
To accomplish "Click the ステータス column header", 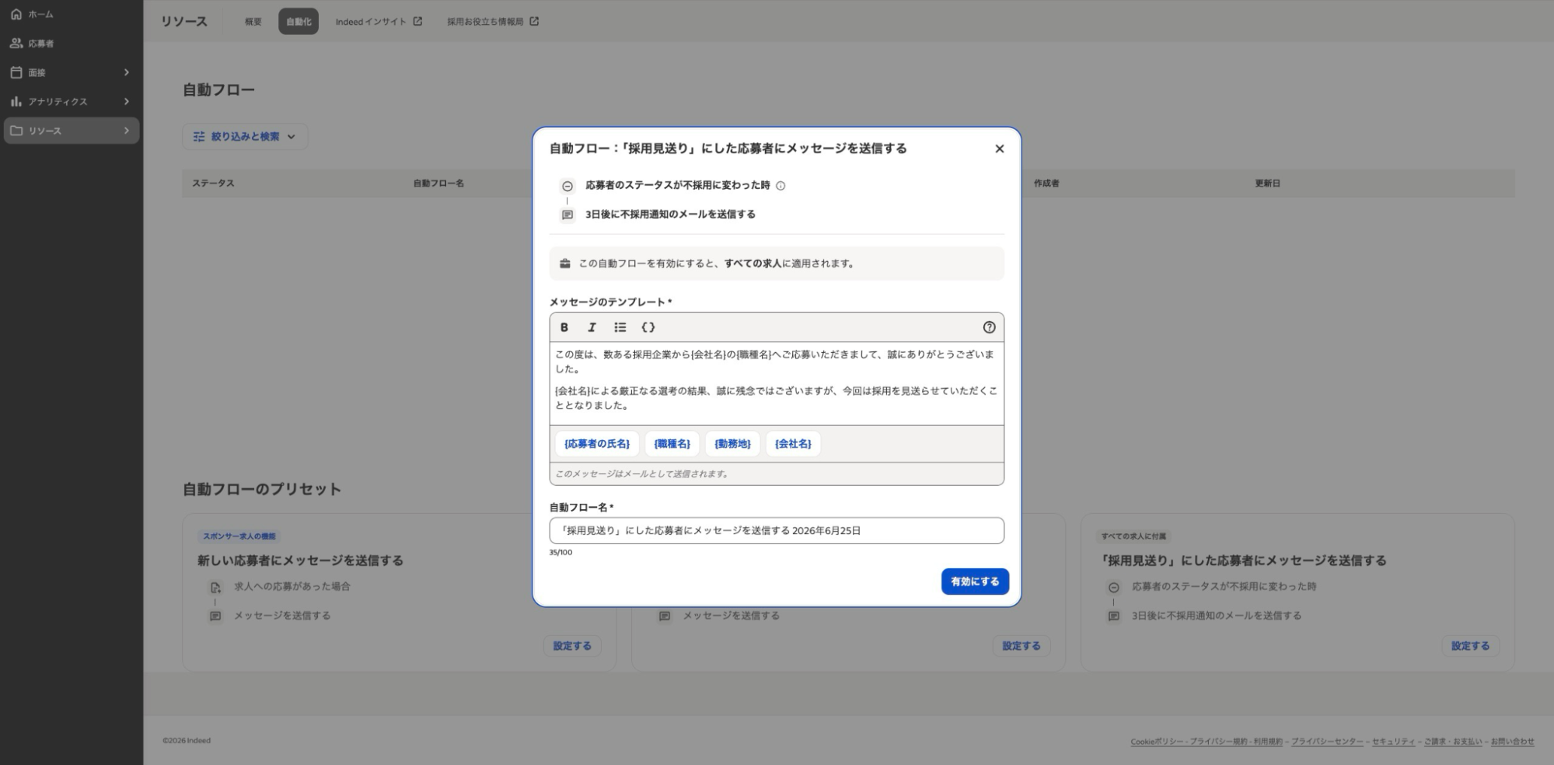I will [x=213, y=183].
